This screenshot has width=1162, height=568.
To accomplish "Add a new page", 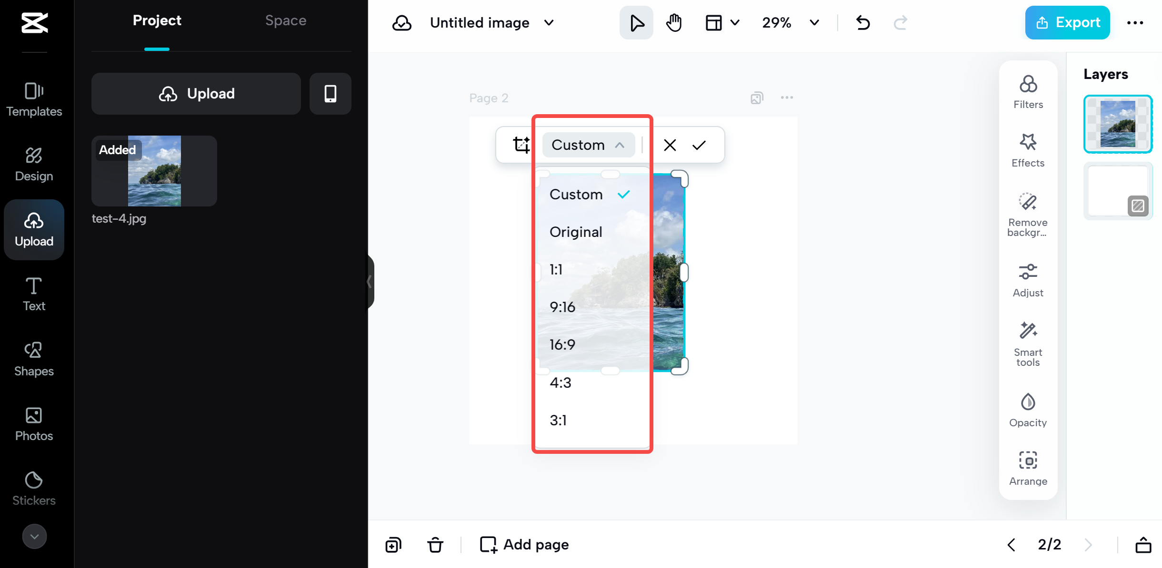I will [x=523, y=544].
